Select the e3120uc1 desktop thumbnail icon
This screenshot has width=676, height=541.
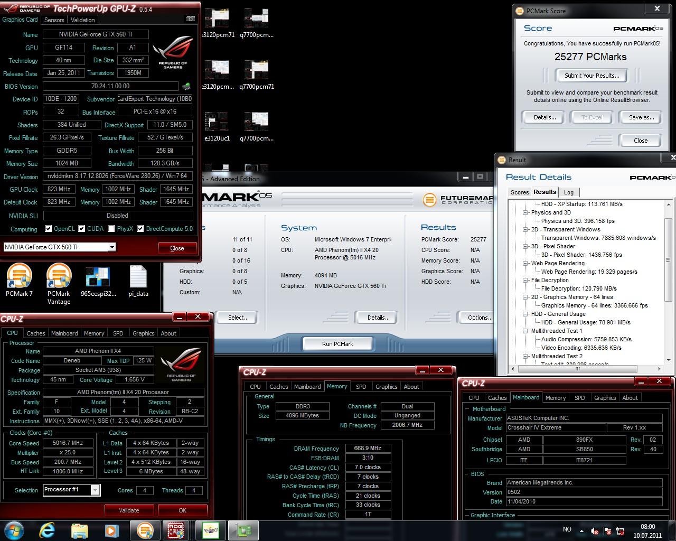pos(216,127)
